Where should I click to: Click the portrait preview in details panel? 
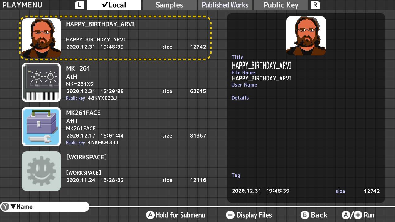[x=306, y=36]
